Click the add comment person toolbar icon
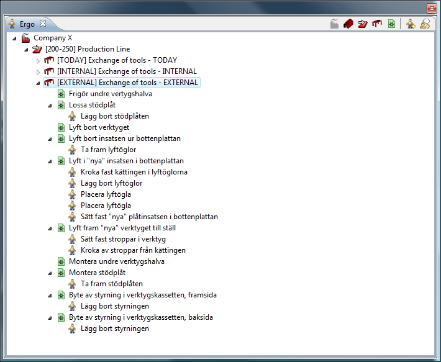Screen dimensions: 441x362 point(425,24)
